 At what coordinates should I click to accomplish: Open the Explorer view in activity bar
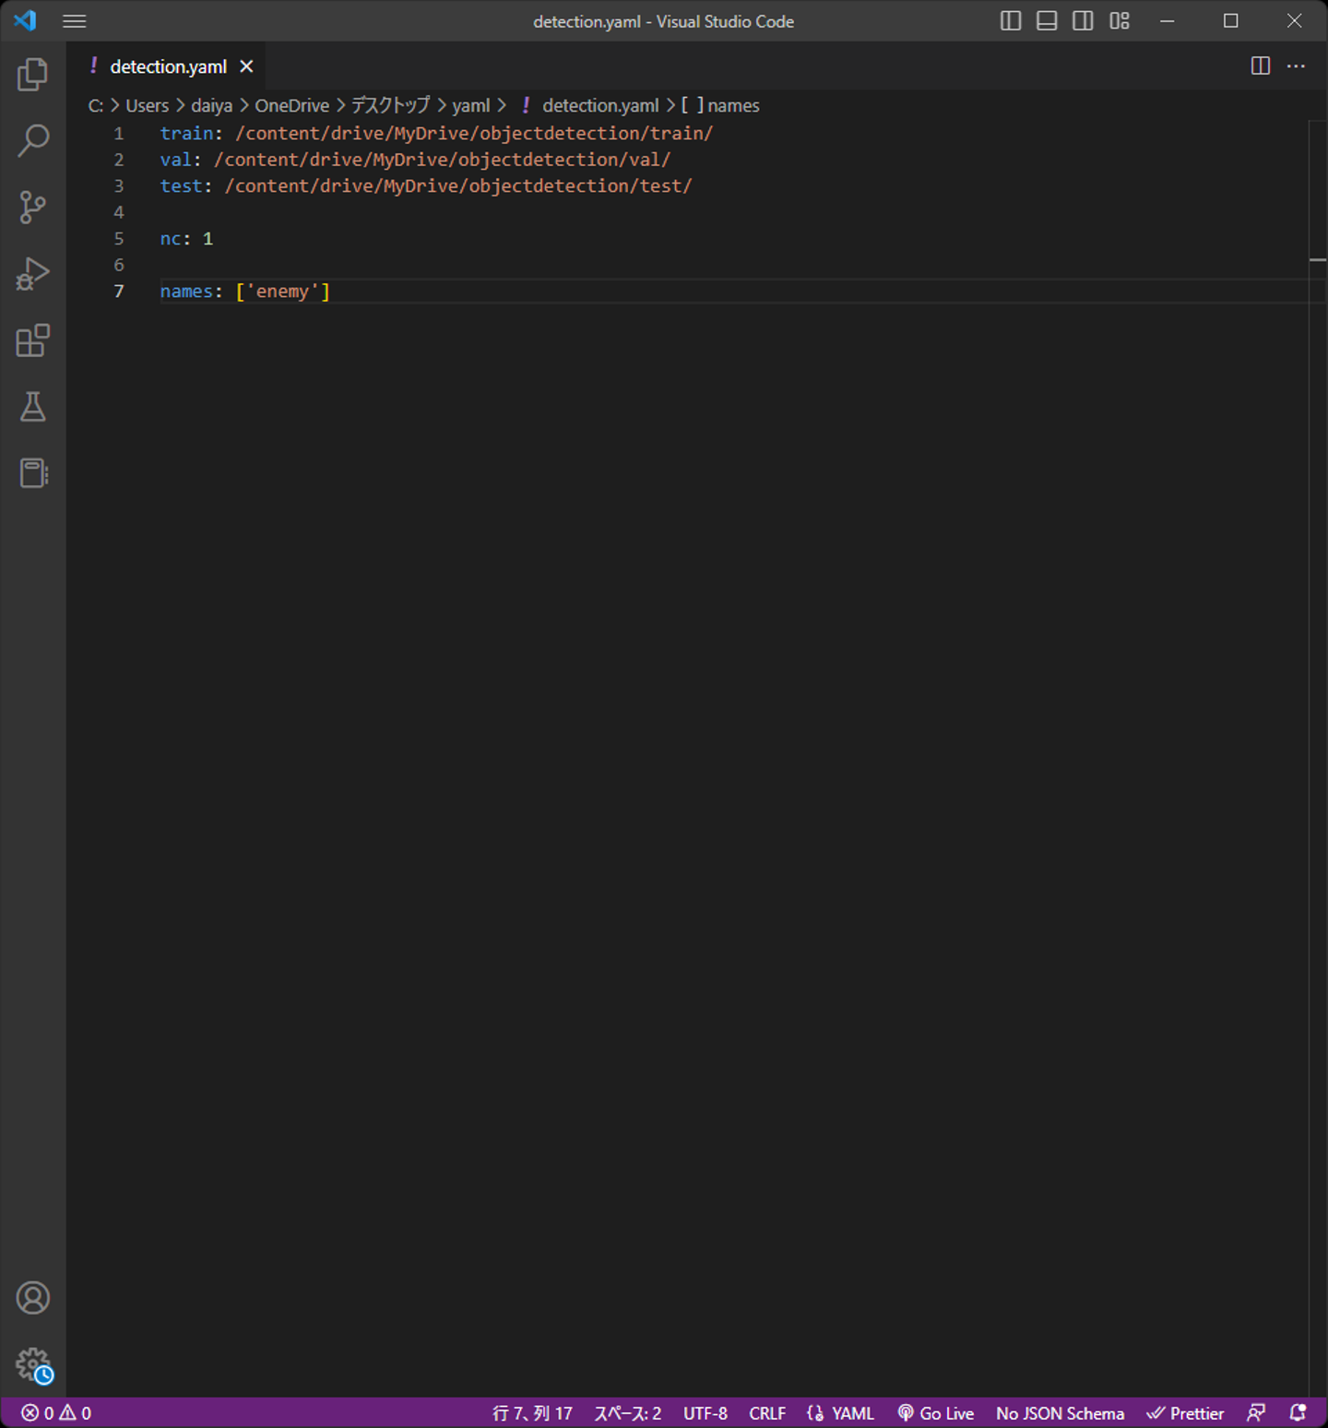(33, 75)
